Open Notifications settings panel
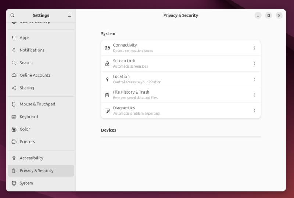 pyautogui.click(x=41, y=50)
